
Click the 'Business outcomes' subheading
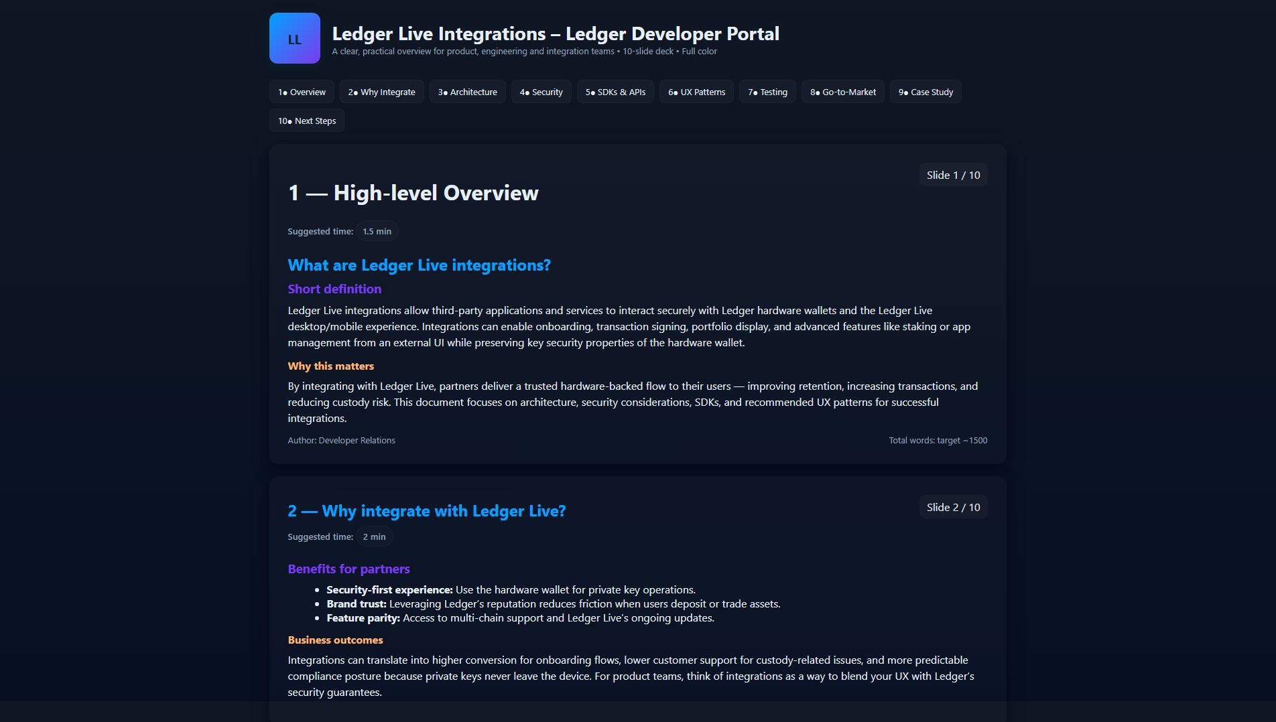click(335, 640)
